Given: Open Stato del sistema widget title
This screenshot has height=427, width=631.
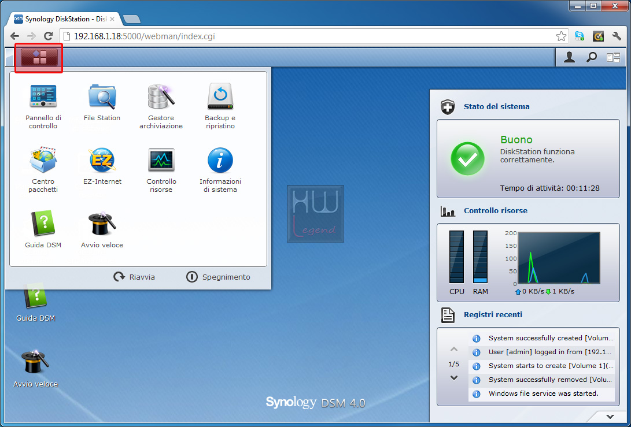Looking at the screenshot, I should click(x=496, y=106).
